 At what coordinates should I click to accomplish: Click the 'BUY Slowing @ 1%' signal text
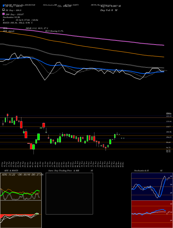(x=54, y=31)
